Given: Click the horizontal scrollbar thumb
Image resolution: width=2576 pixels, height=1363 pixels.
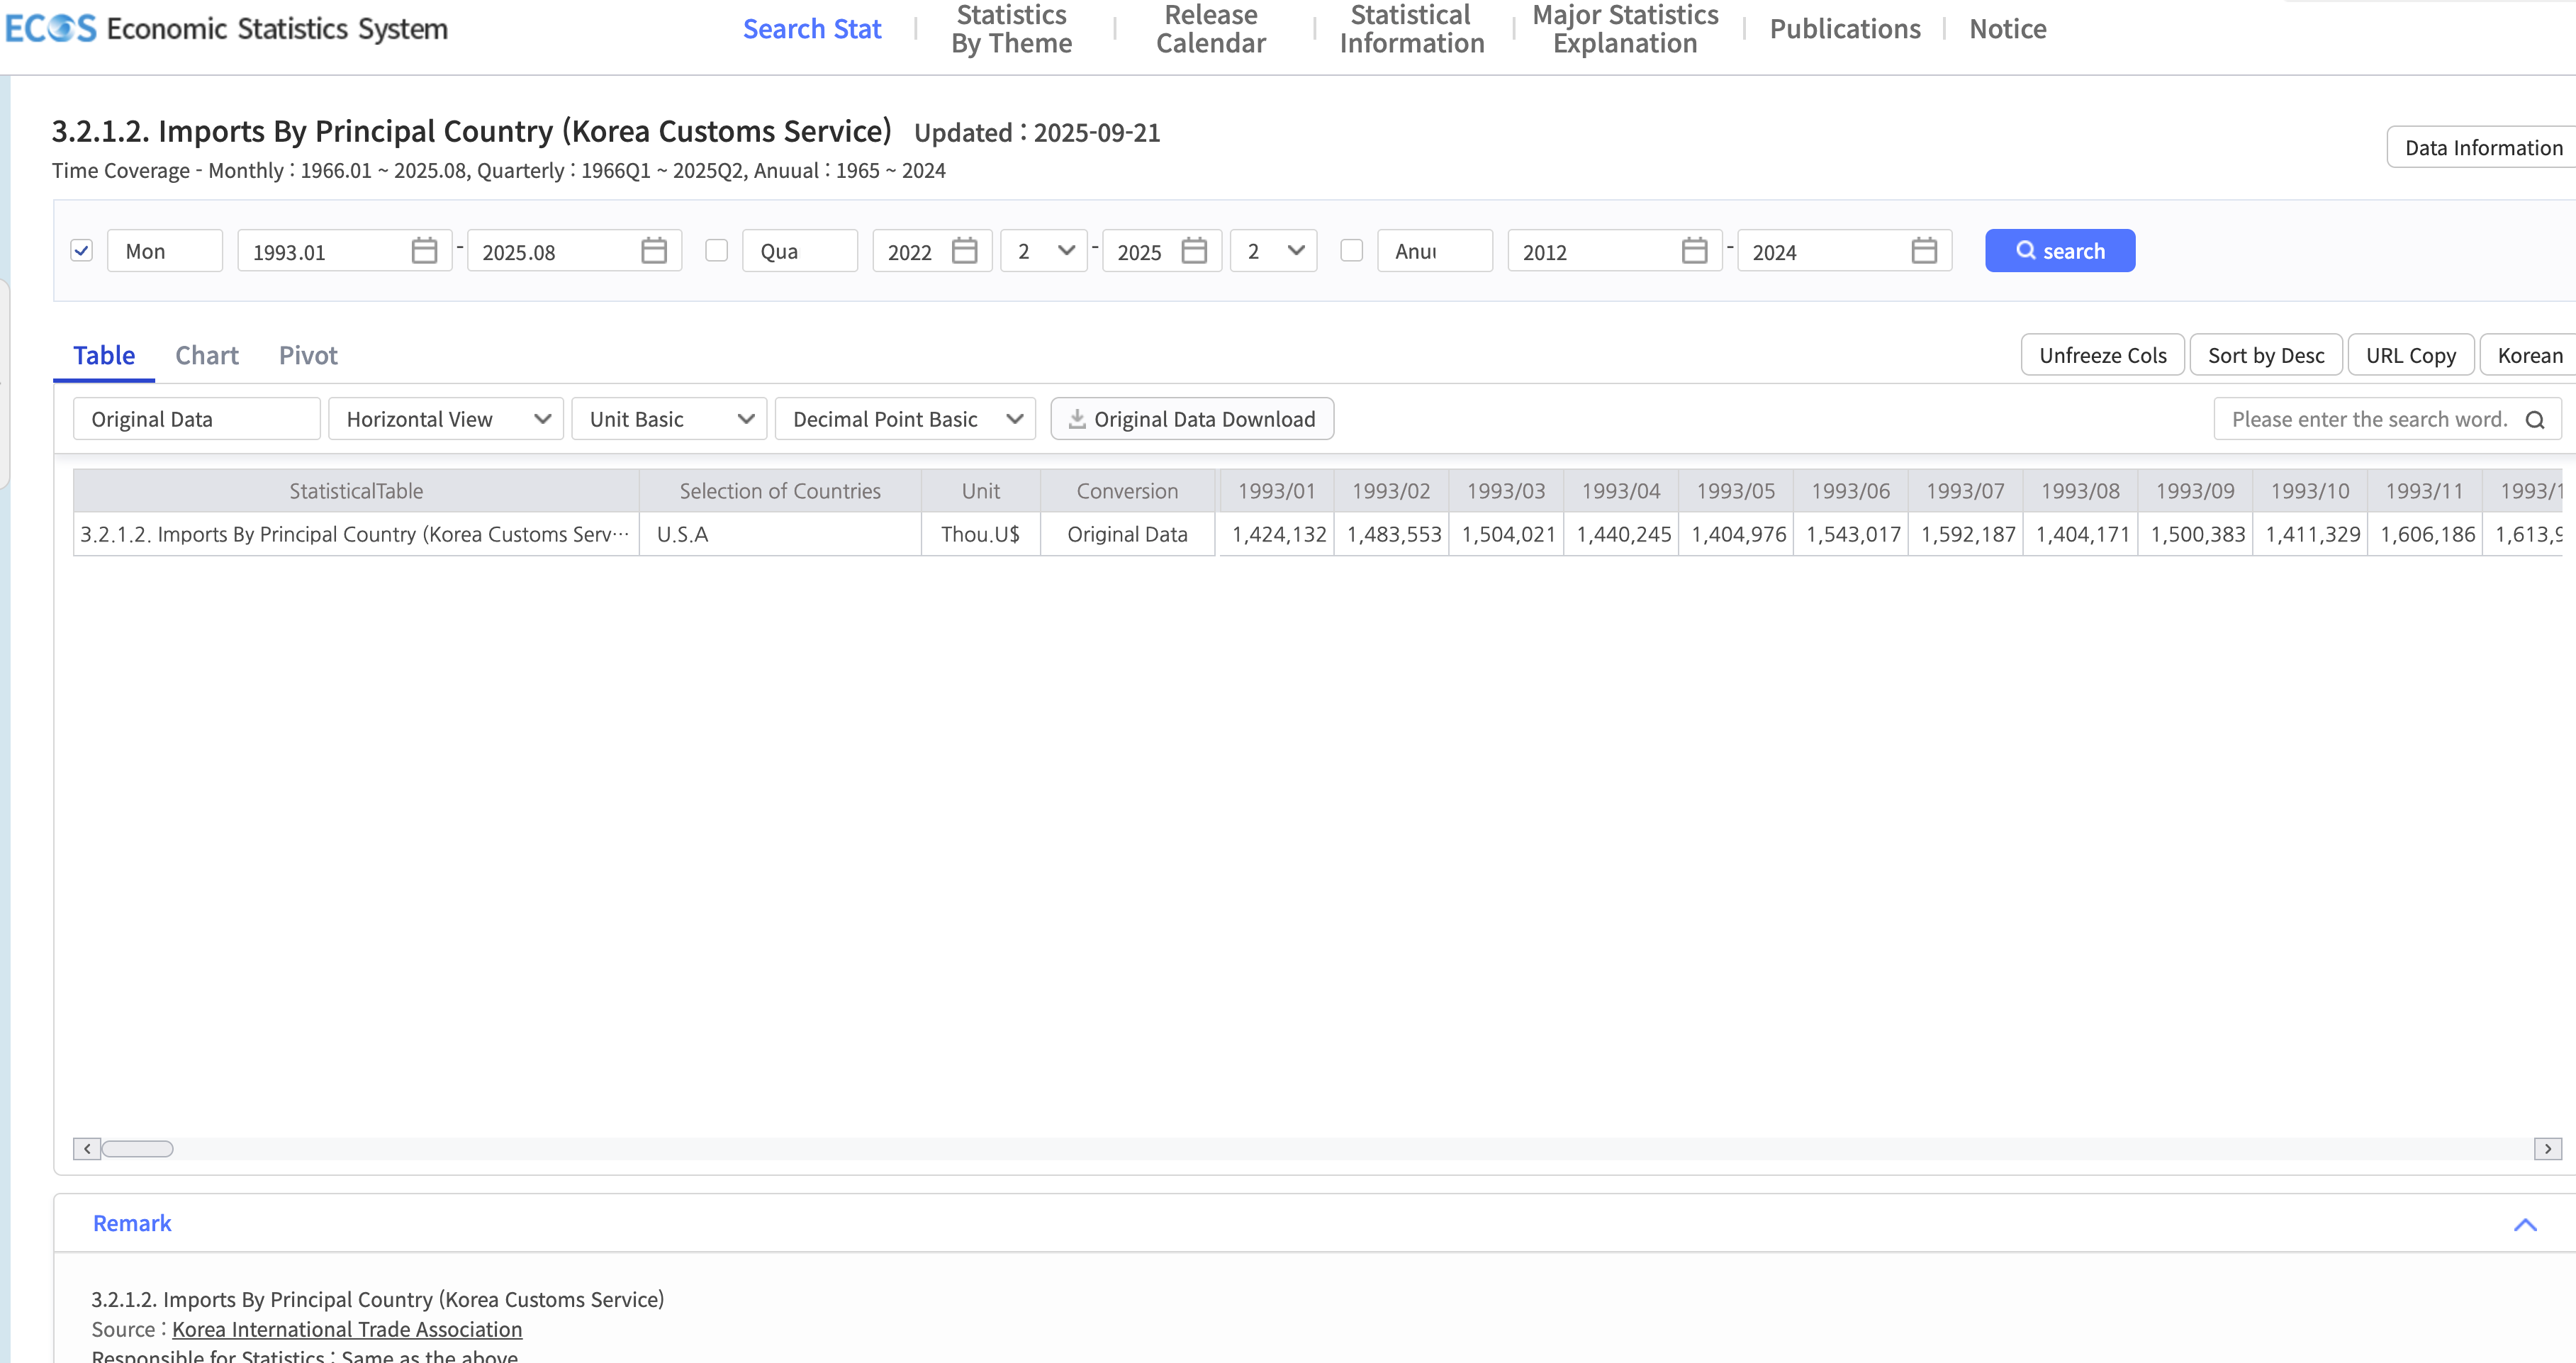Looking at the screenshot, I should point(138,1148).
